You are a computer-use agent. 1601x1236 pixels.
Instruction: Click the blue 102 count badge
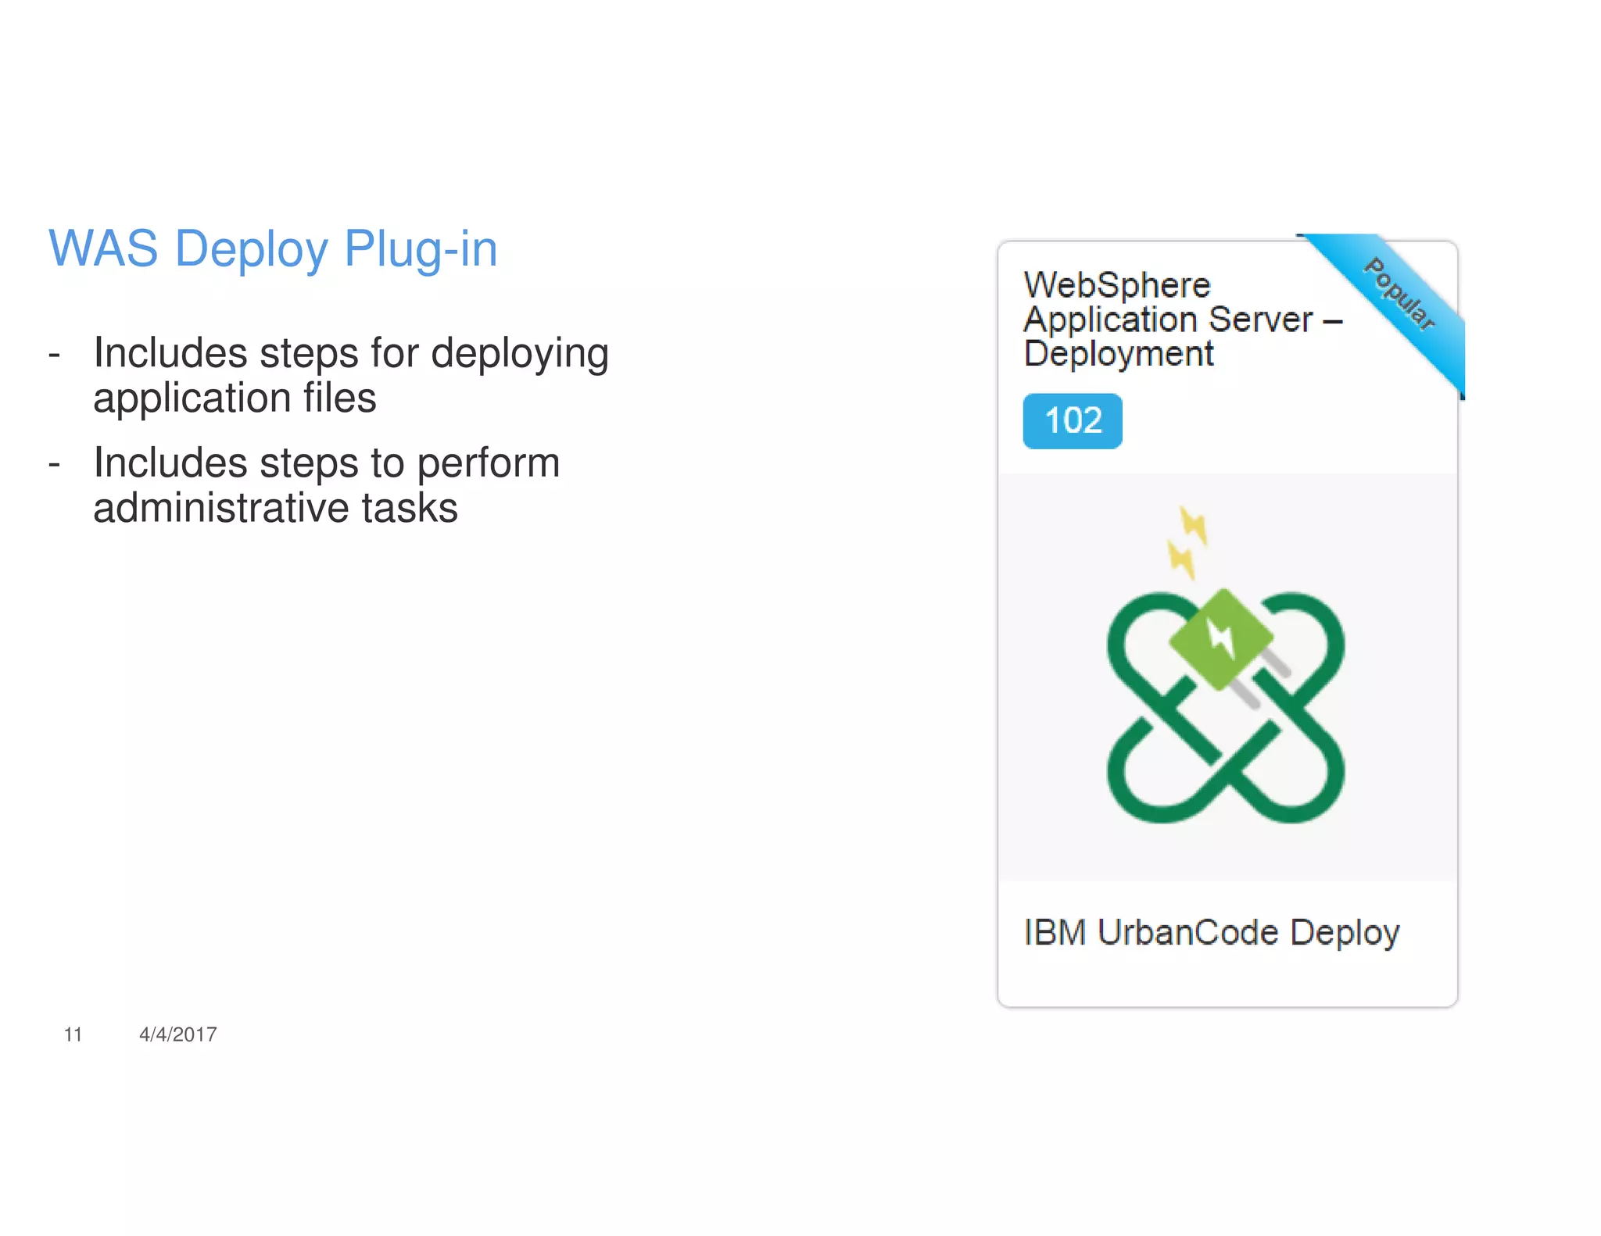1073,421
